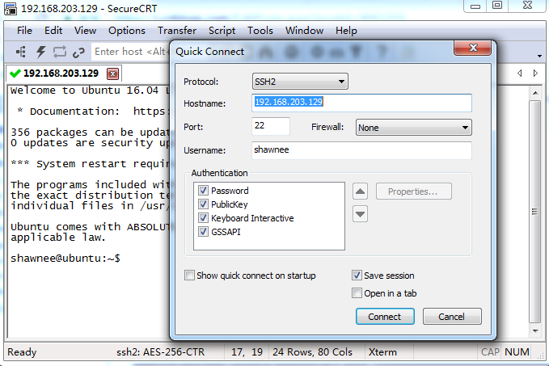Click green checkmark on session tab
The width and height of the screenshot is (549, 366).
(15, 74)
